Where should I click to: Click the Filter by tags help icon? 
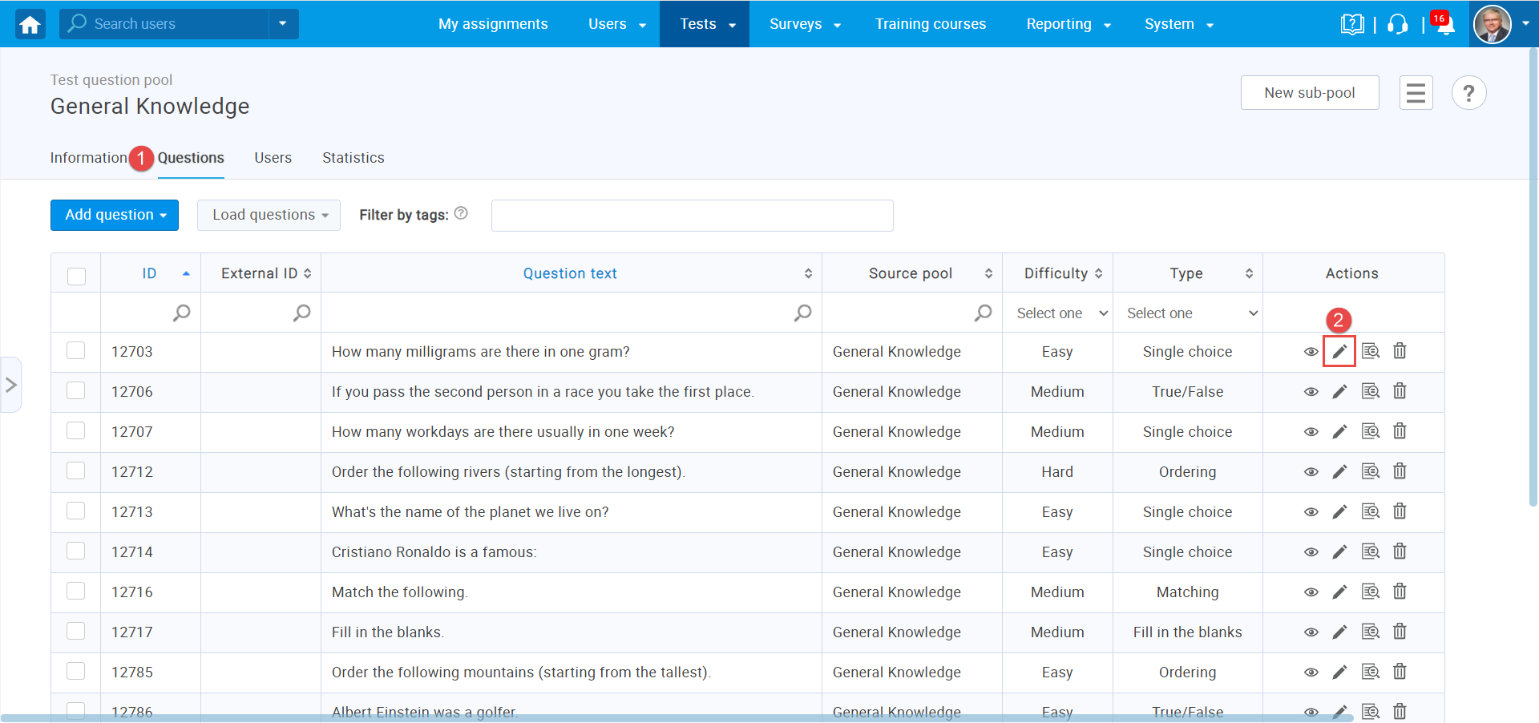462,212
